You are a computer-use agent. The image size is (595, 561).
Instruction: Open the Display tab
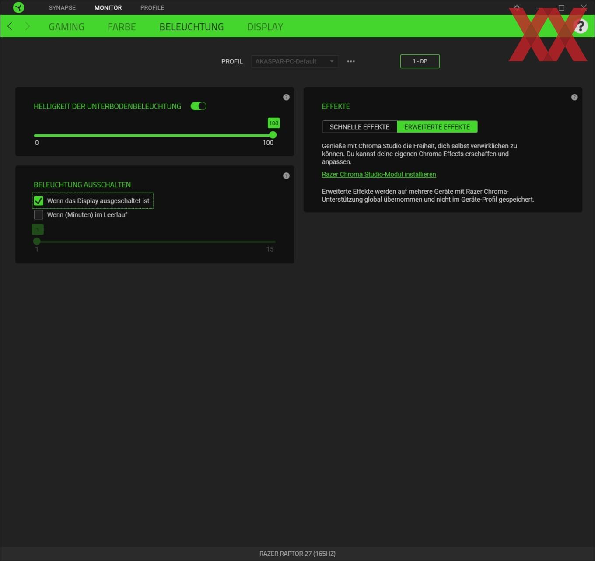(265, 27)
